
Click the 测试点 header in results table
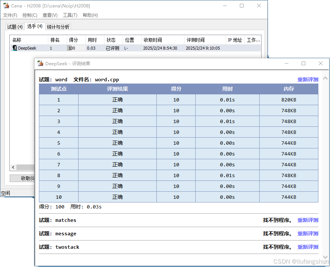click(x=59, y=89)
